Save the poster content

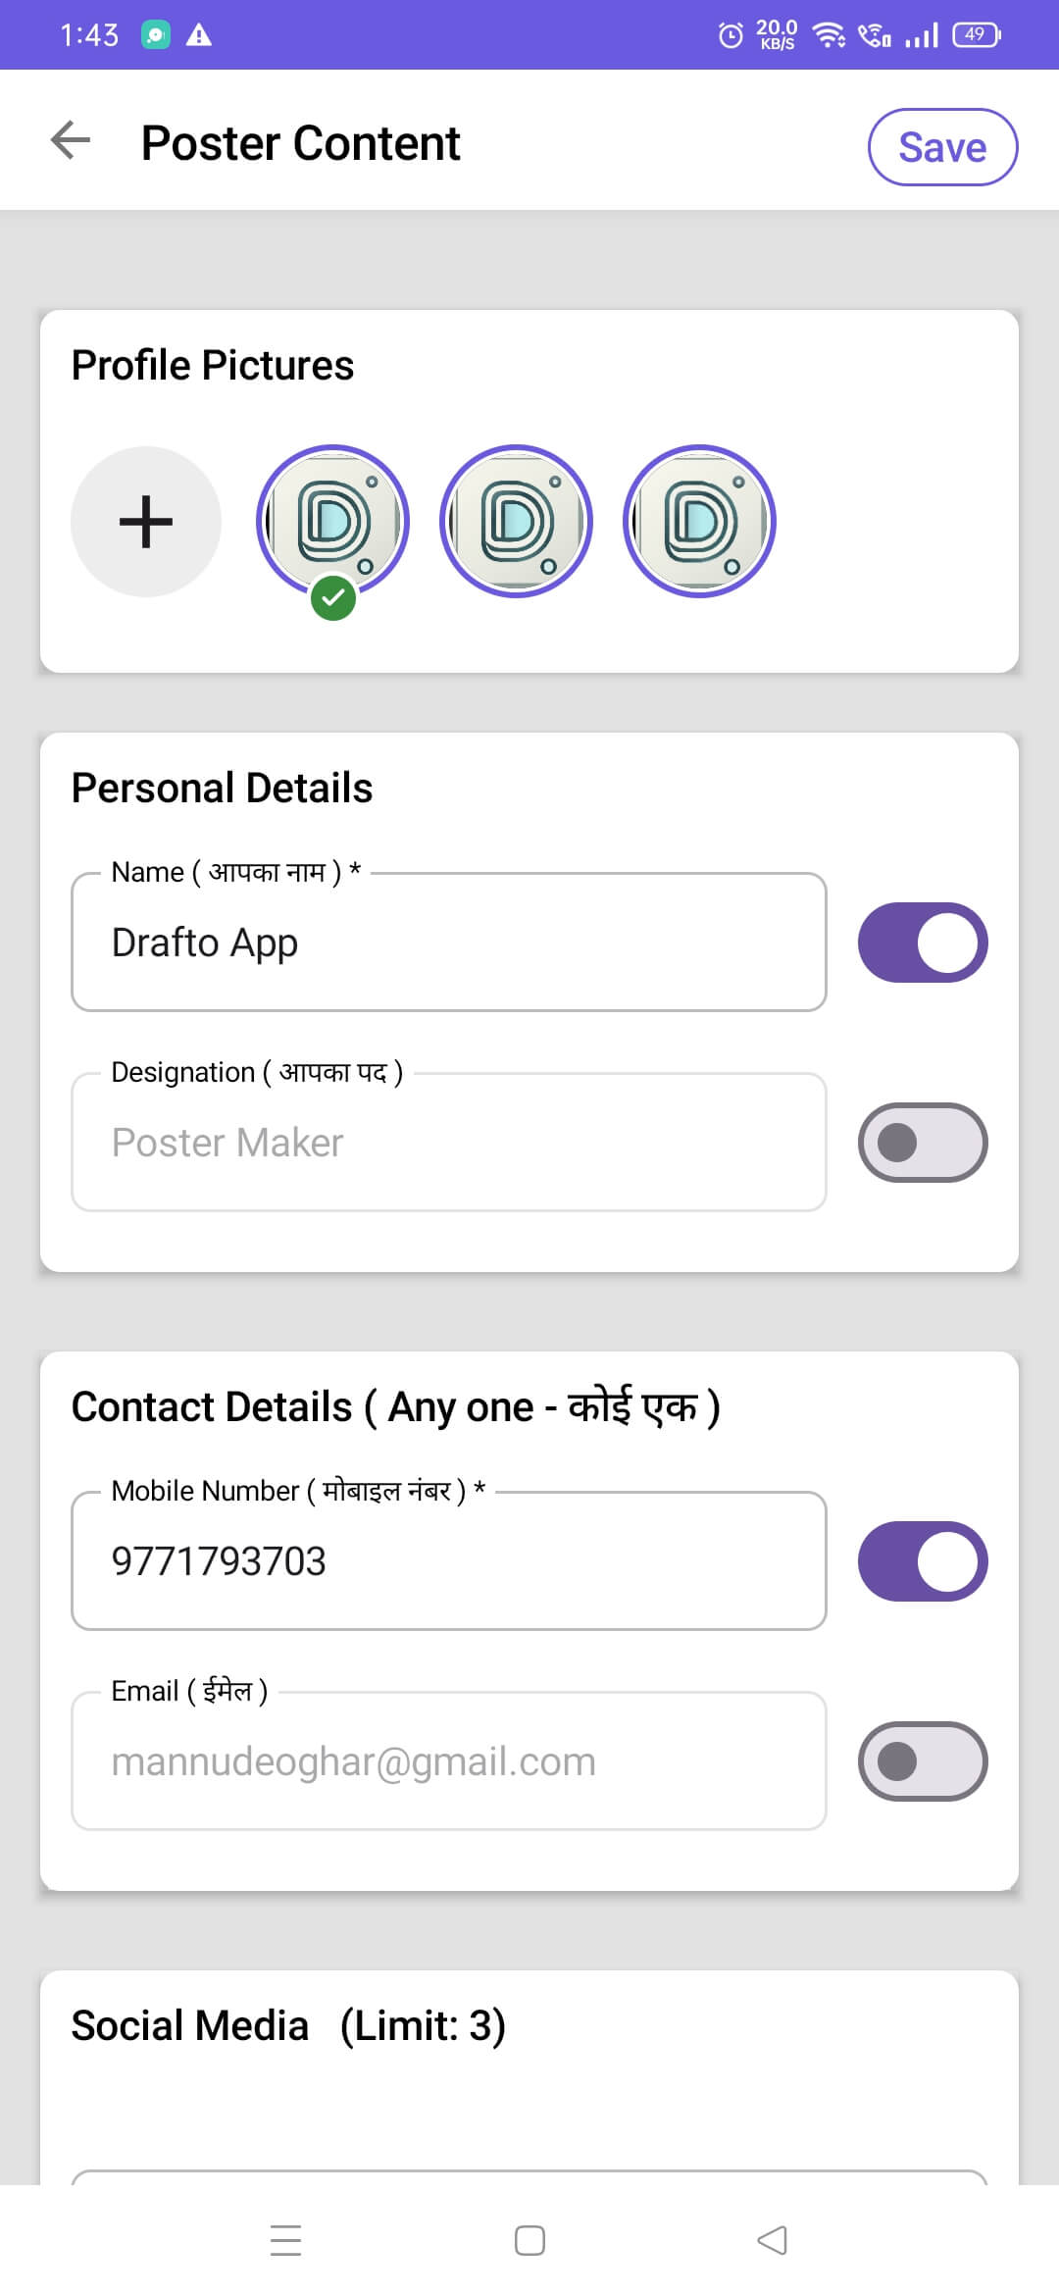point(942,147)
